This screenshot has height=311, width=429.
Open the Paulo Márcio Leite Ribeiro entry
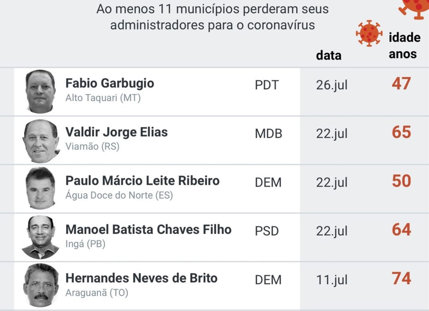pos(142,181)
